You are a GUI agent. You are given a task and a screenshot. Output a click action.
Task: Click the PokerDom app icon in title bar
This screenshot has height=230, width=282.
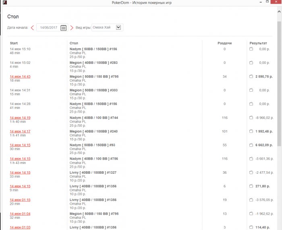(x=4, y=3)
